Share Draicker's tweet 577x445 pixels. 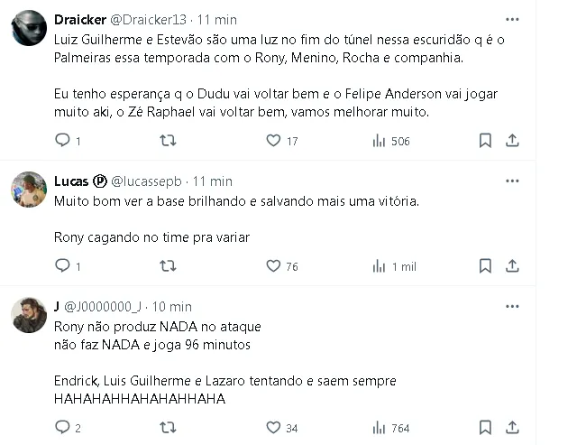click(512, 141)
